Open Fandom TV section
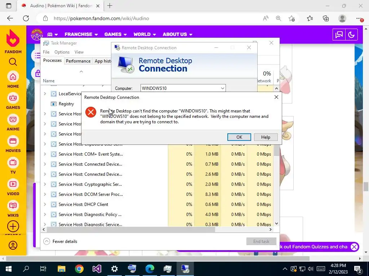 click(13, 166)
